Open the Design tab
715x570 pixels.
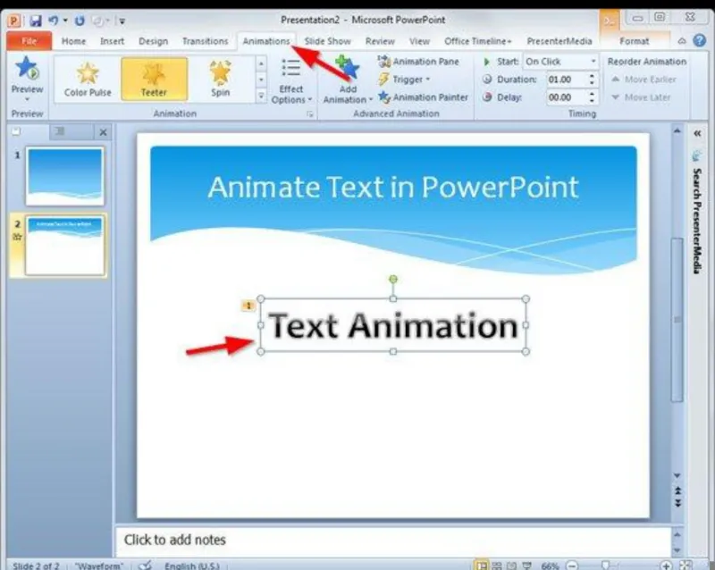click(153, 41)
